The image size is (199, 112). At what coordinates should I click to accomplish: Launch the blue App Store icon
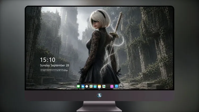(116, 86)
